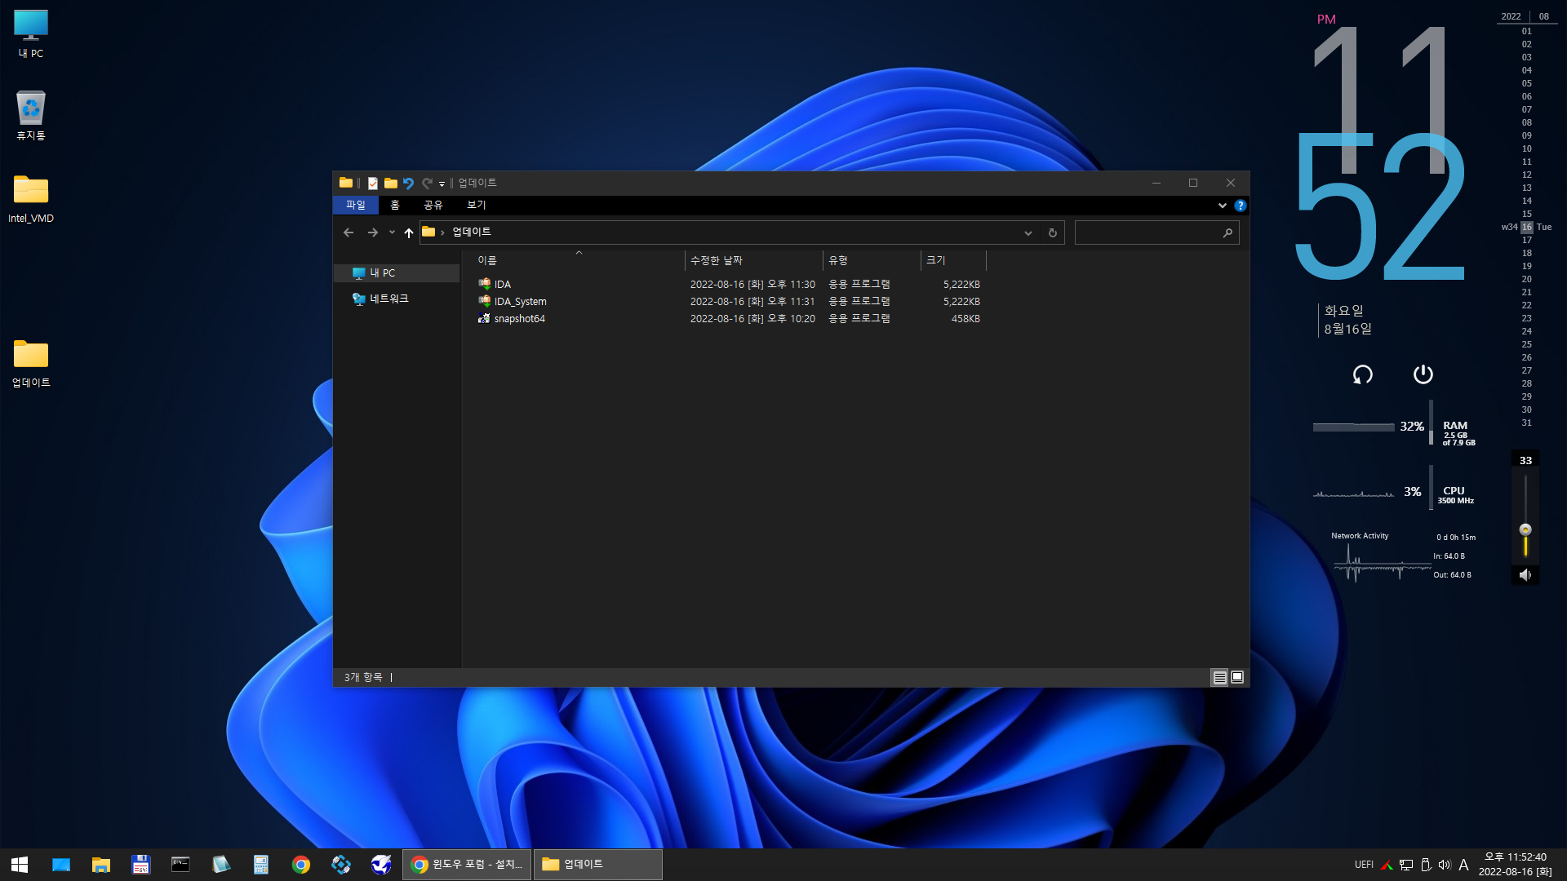Switch to Large icons view in status bar
This screenshot has width=1567, height=881.
tap(1237, 678)
